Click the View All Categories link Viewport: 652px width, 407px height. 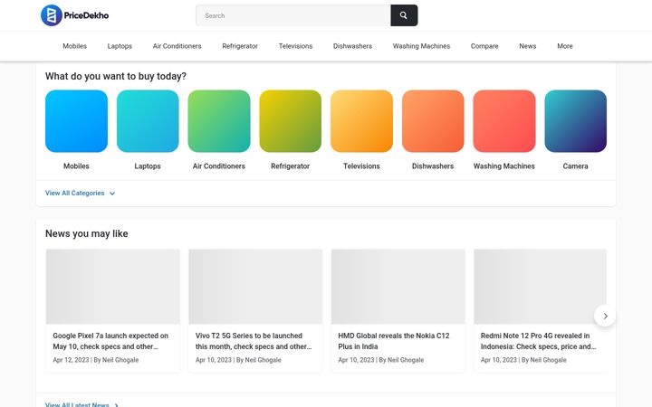[75, 194]
